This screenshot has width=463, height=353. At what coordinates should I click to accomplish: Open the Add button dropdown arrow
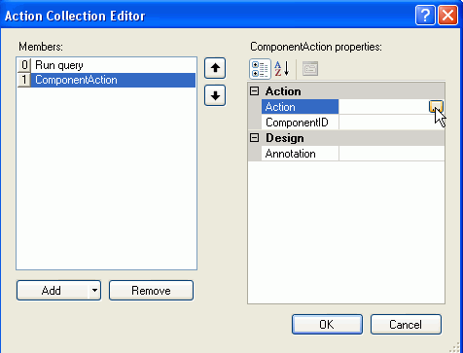click(x=94, y=290)
